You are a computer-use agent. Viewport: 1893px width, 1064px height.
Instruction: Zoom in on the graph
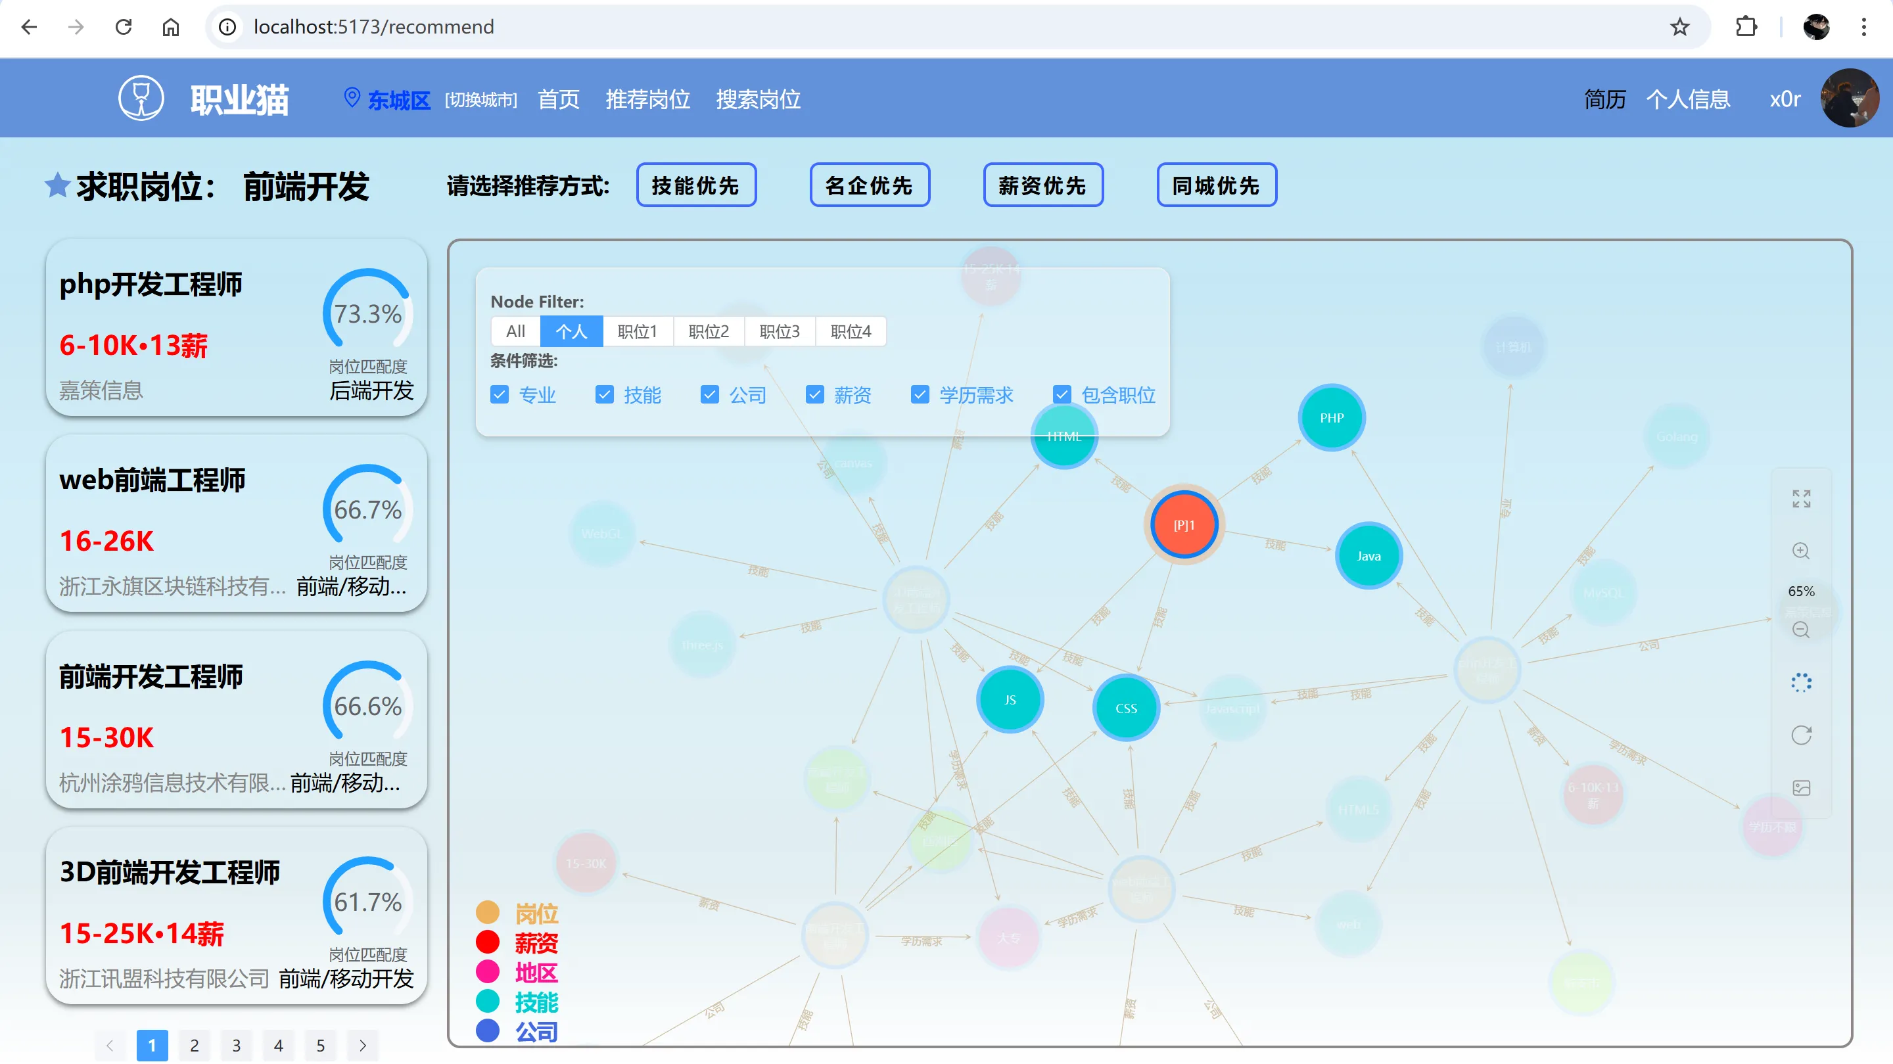(x=1800, y=551)
